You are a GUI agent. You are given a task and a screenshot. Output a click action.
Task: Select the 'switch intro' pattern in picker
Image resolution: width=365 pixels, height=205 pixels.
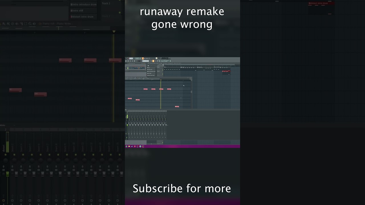pos(151,69)
